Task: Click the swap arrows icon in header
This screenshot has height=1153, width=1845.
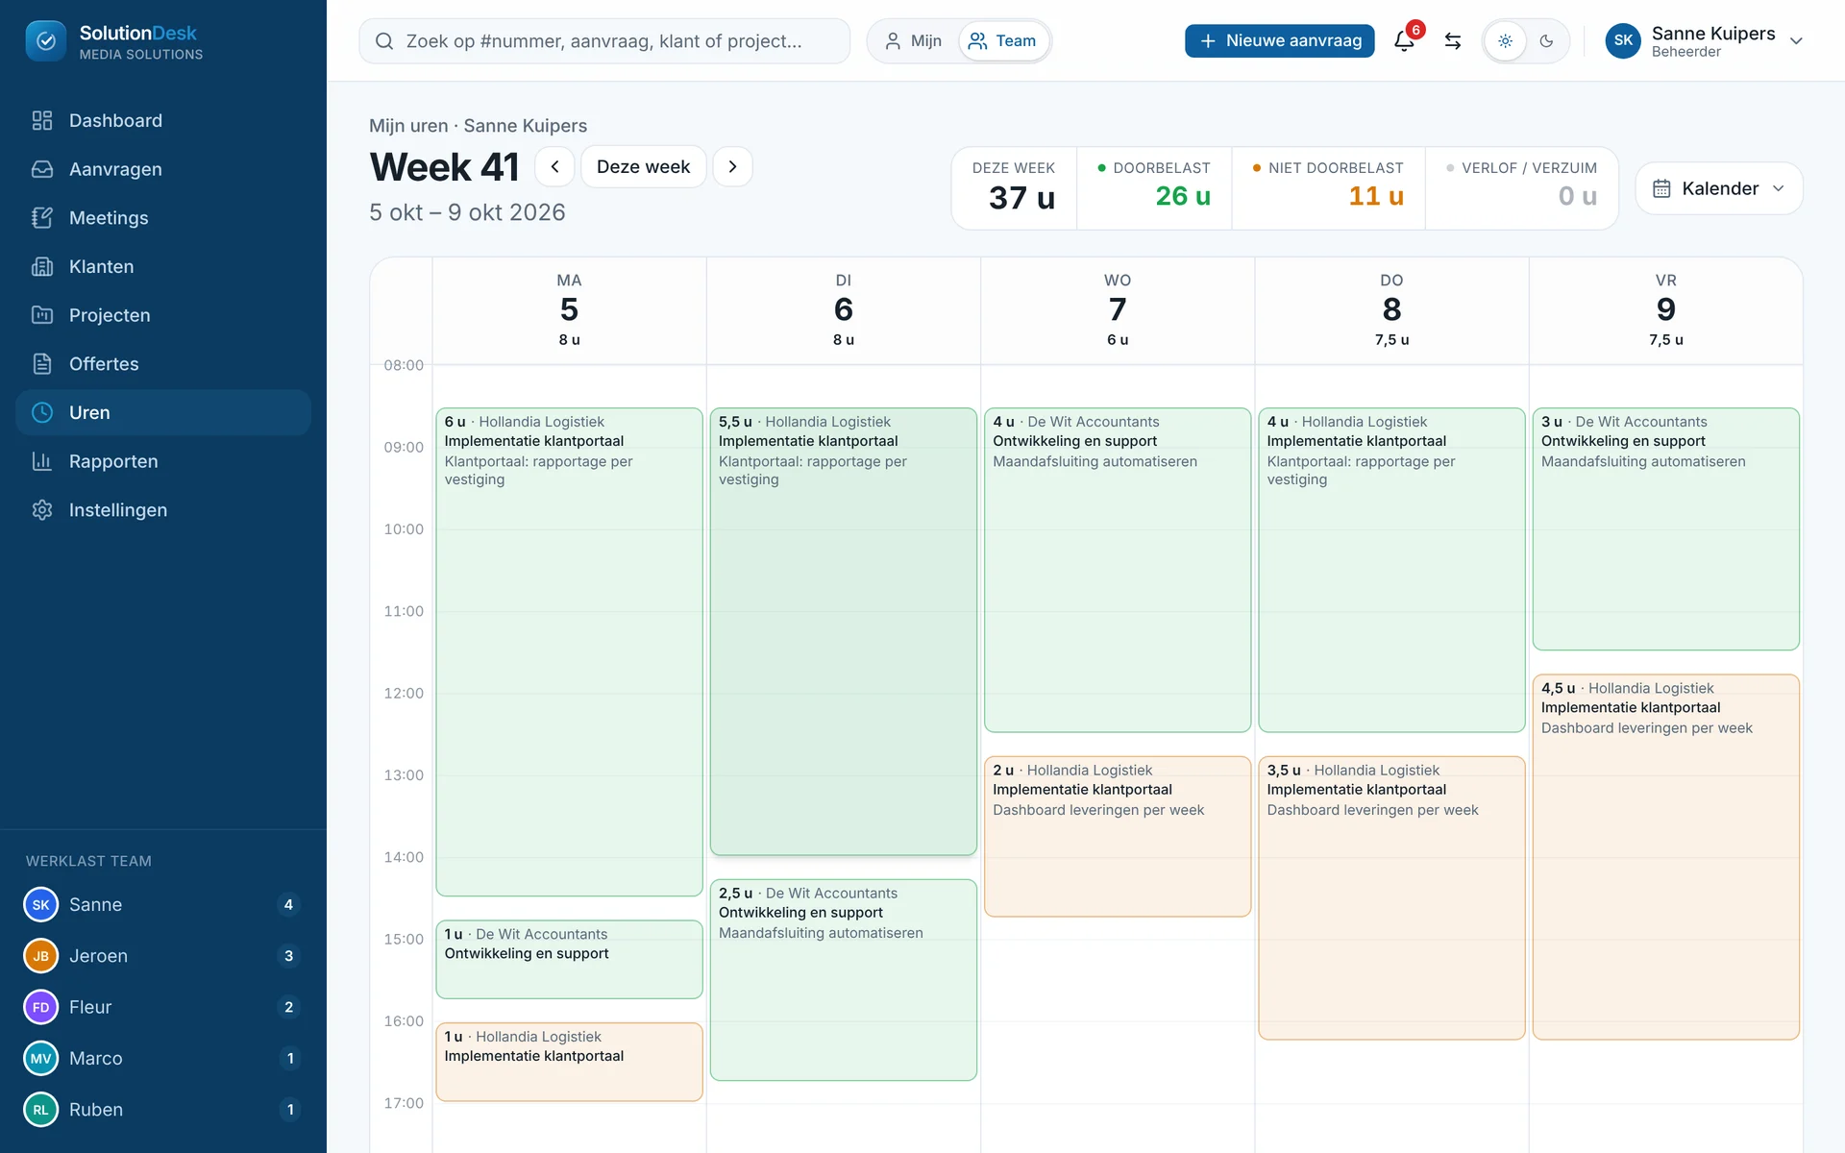Action: [1453, 41]
